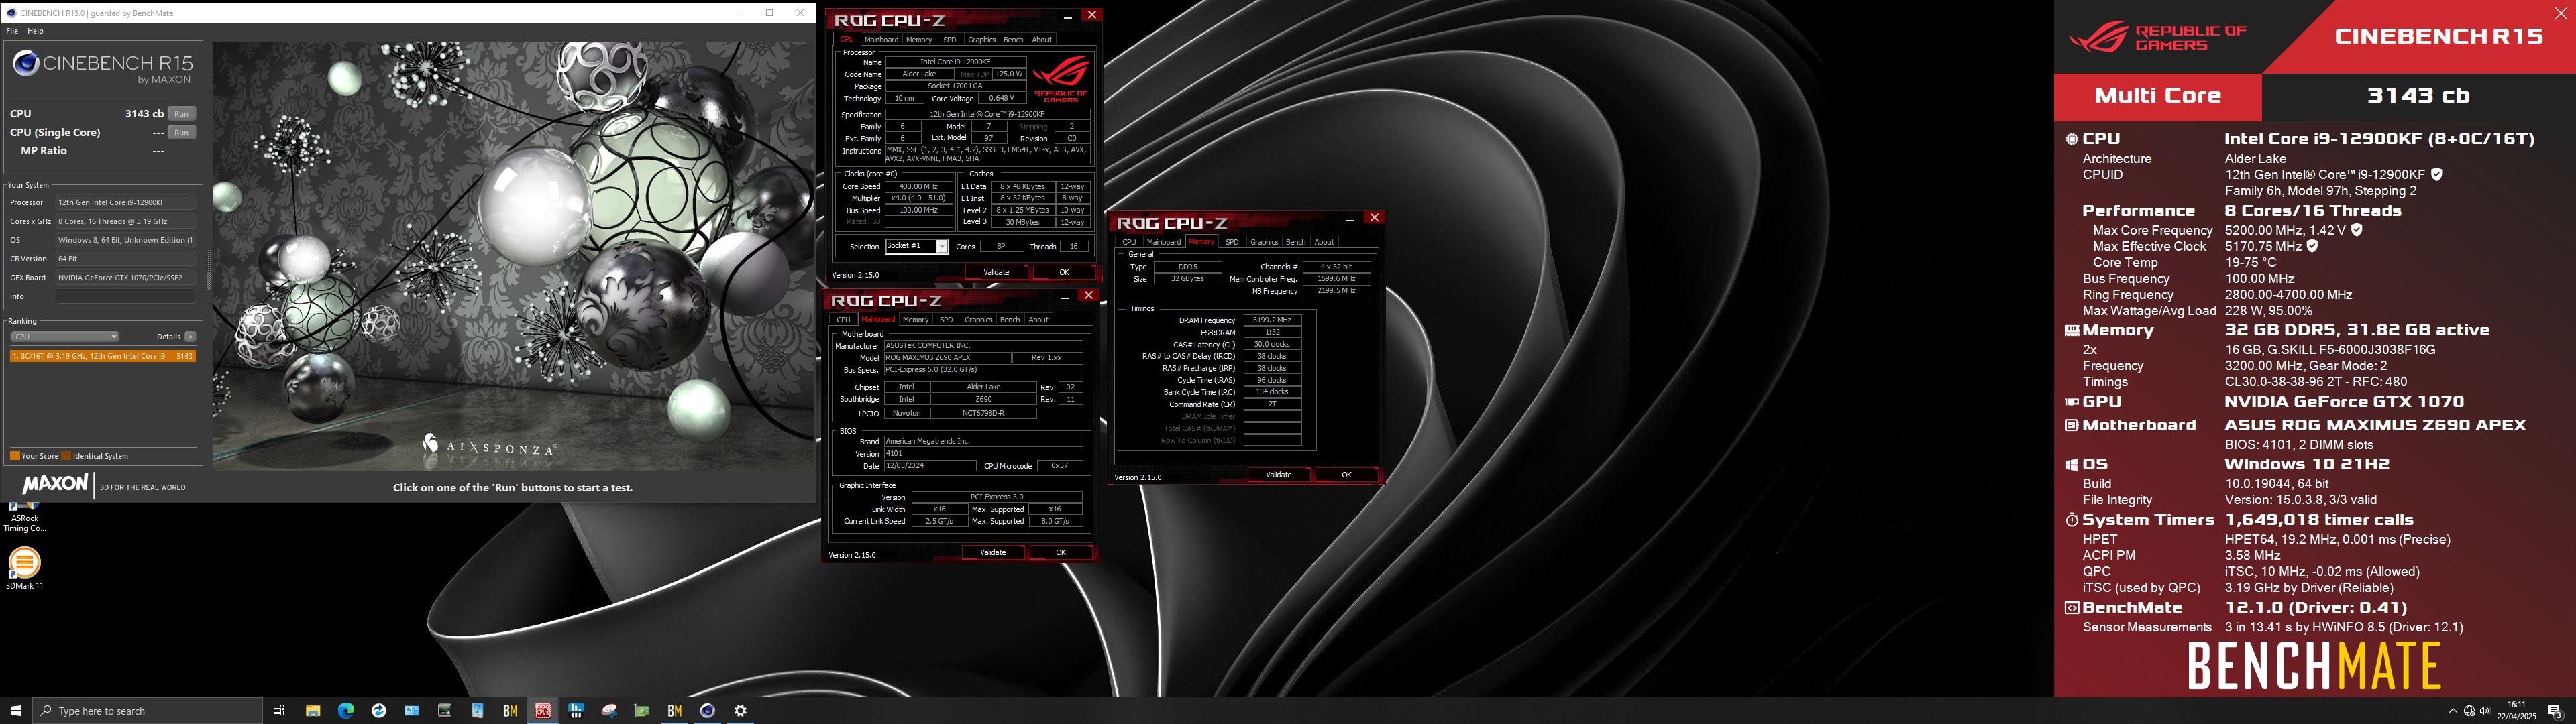Viewport: 2576px width, 724px height.
Task: Click OK in the CPU-Z Memory window
Action: (x=1346, y=475)
